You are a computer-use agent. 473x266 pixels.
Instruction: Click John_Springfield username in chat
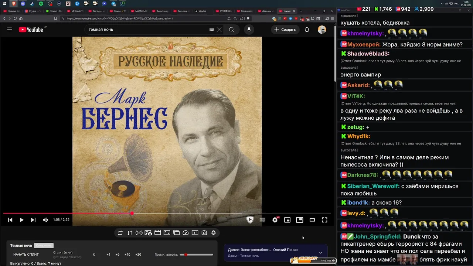point(378,236)
